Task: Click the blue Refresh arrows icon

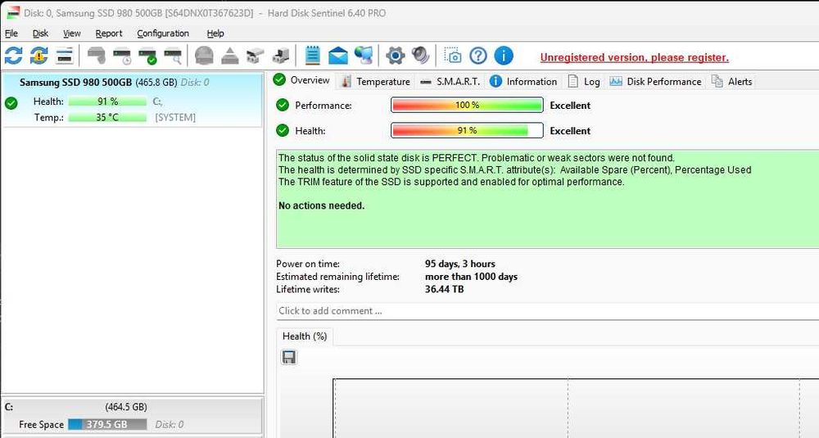Action: point(14,56)
